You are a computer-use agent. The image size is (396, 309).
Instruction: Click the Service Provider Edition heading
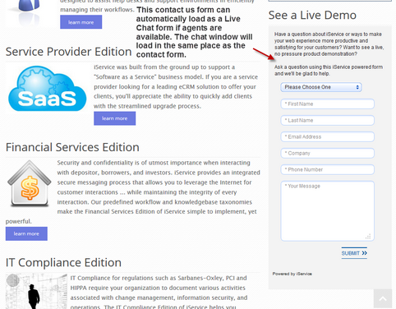(69, 52)
